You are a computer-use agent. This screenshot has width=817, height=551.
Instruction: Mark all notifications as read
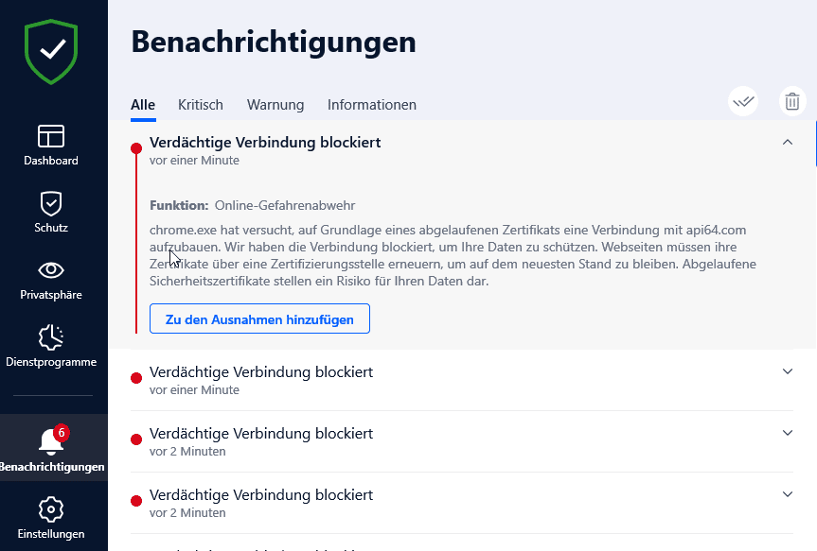(x=744, y=102)
